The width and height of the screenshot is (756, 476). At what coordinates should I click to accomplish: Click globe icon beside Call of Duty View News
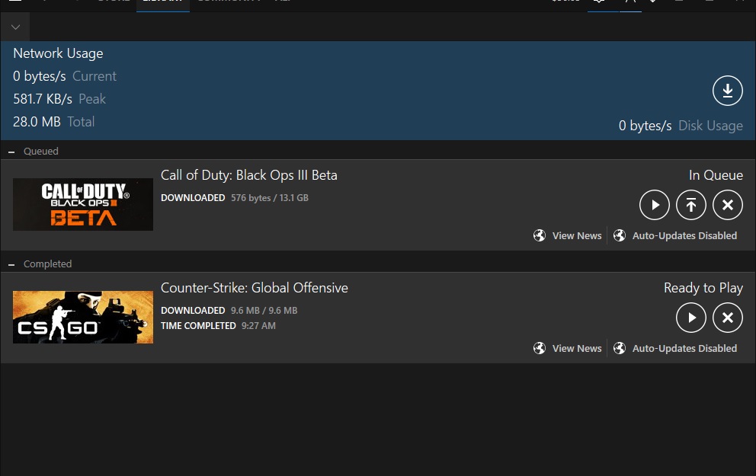[540, 236]
